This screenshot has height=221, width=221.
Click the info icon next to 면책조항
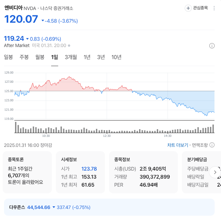coord(212,145)
